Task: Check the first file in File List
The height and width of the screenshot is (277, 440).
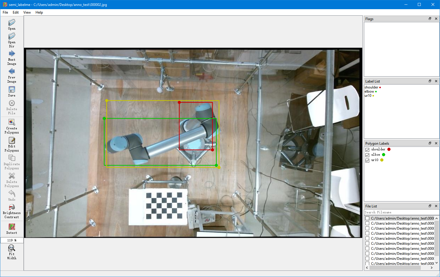Action: coord(367,218)
